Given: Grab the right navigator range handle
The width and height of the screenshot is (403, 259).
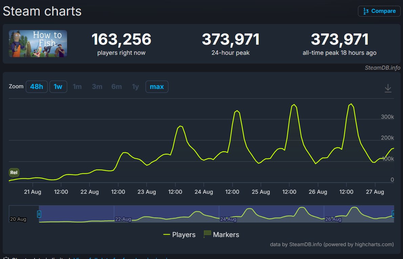Looking at the screenshot, I should (393, 214).
